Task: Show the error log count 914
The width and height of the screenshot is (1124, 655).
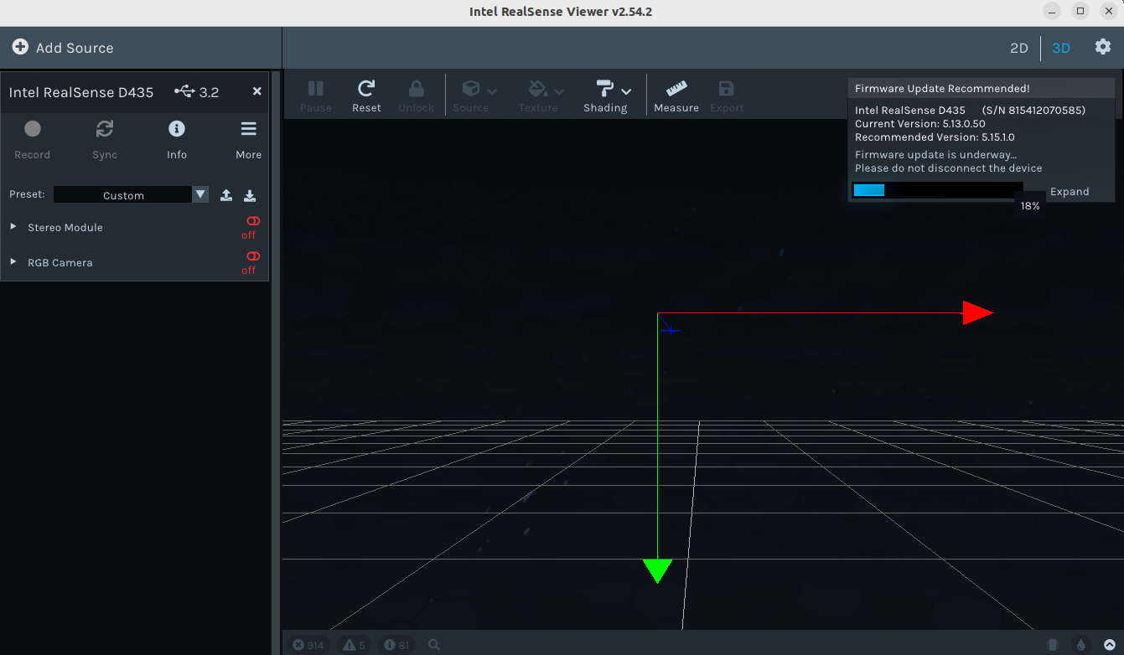Action: (x=308, y=645)
